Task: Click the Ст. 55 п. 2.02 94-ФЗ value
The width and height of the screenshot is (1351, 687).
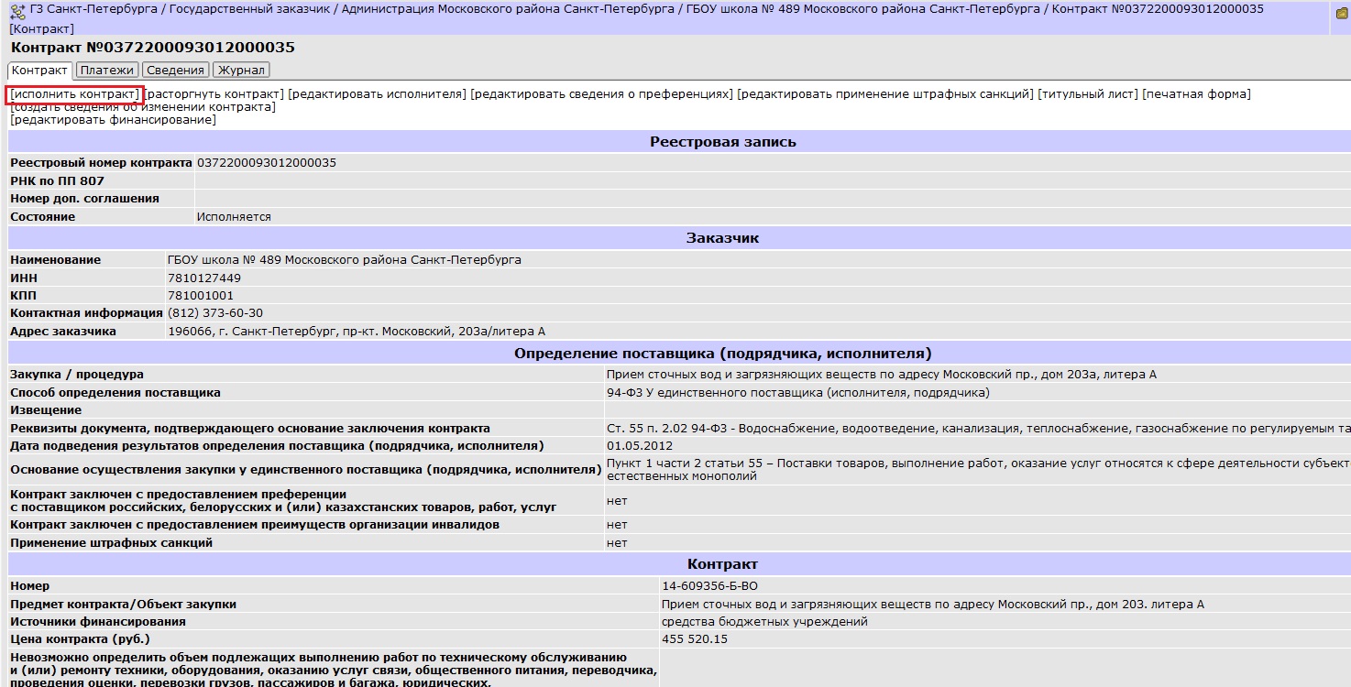Action: [979, 429]
